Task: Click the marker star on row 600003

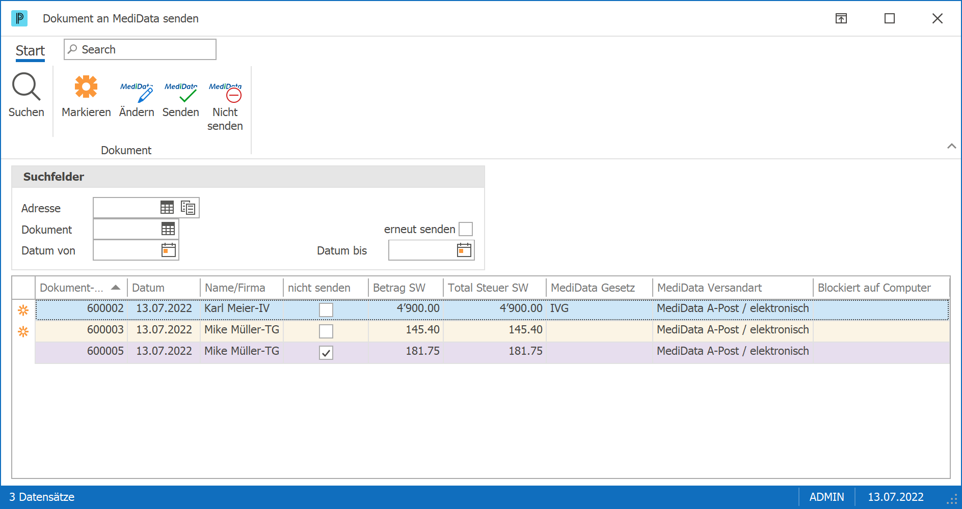Action: click(x=23, y=331)
